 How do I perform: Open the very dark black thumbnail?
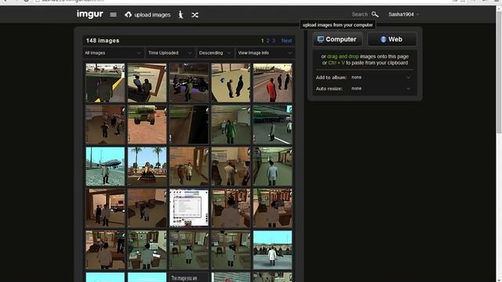tap(189, 125)
